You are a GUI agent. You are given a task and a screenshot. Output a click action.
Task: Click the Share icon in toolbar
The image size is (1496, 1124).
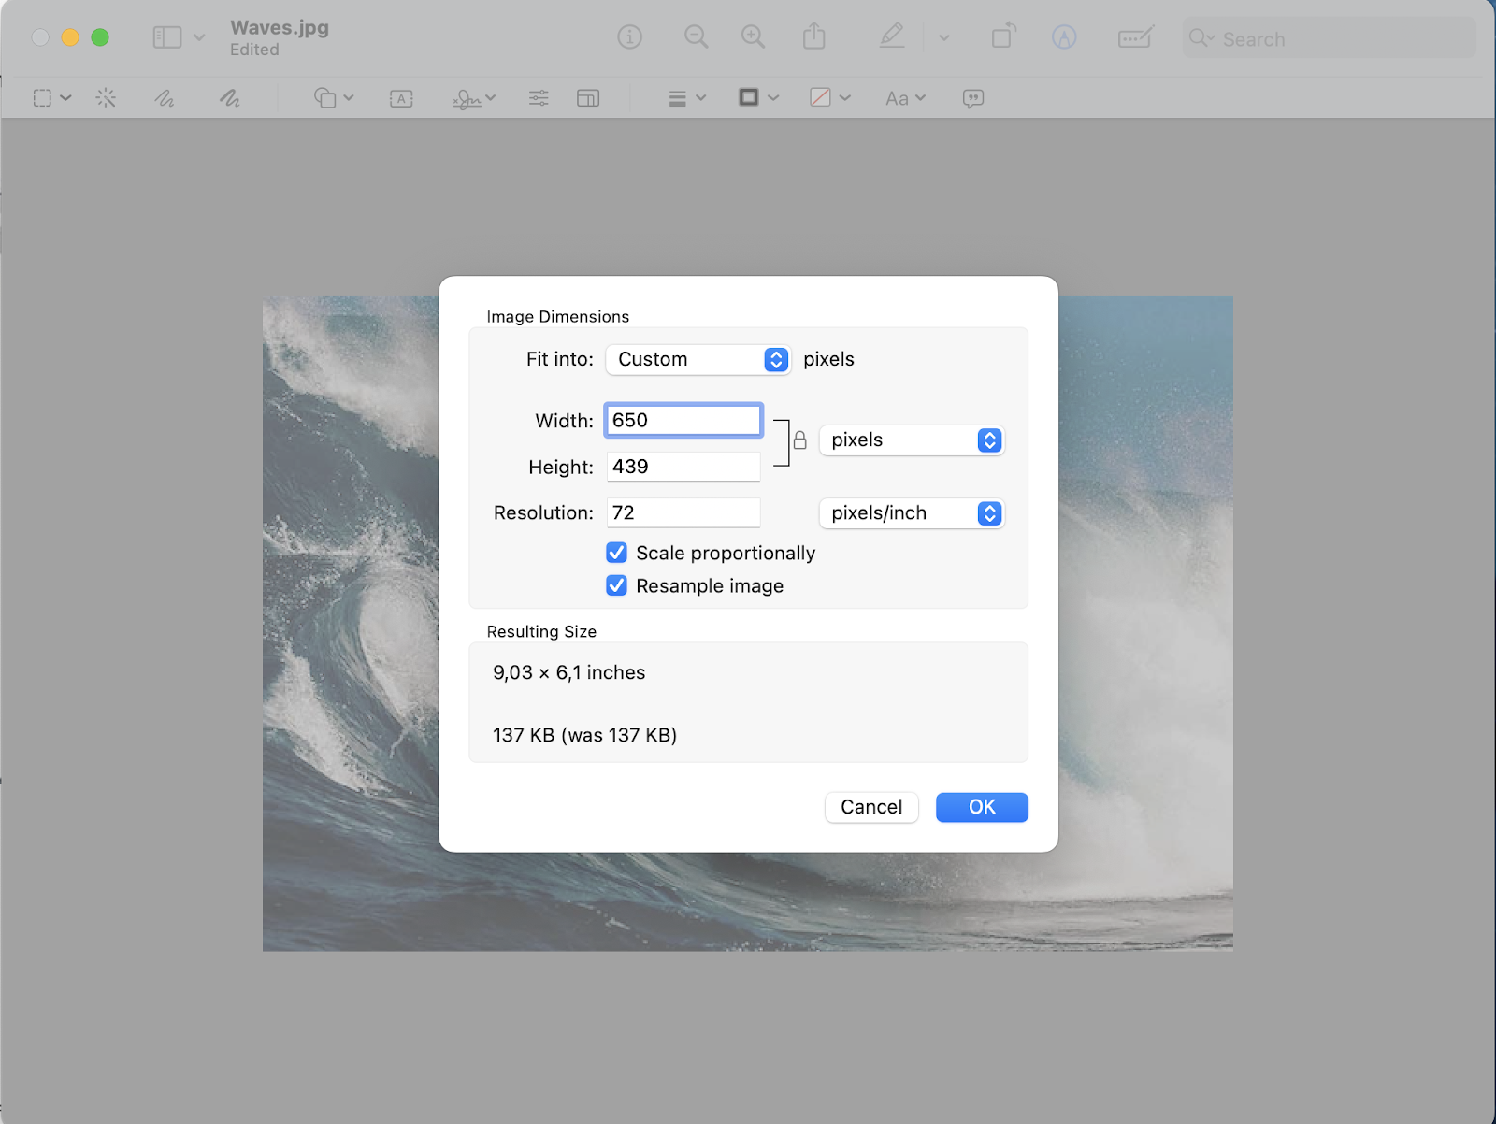click(814, 37)
